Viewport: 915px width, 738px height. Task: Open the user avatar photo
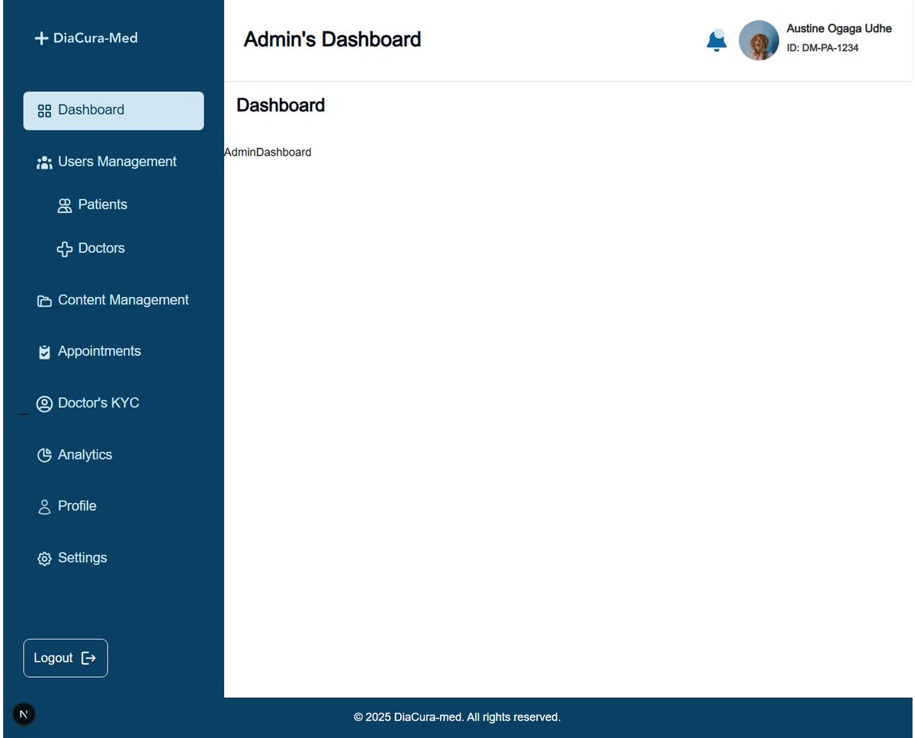pyautogui.click(x=759, y=40)
